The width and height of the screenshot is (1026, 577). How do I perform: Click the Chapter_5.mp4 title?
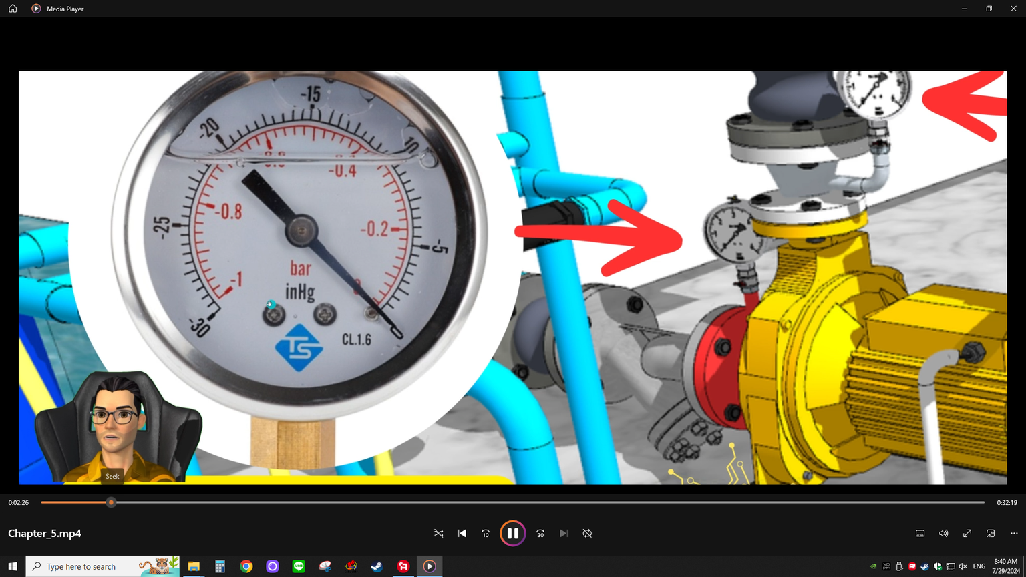click(x=45, y=534)
